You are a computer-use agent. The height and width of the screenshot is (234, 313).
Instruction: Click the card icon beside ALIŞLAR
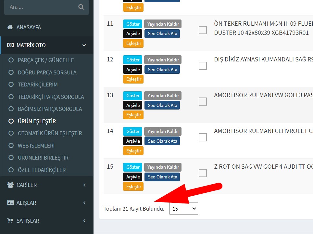[10, 203]
